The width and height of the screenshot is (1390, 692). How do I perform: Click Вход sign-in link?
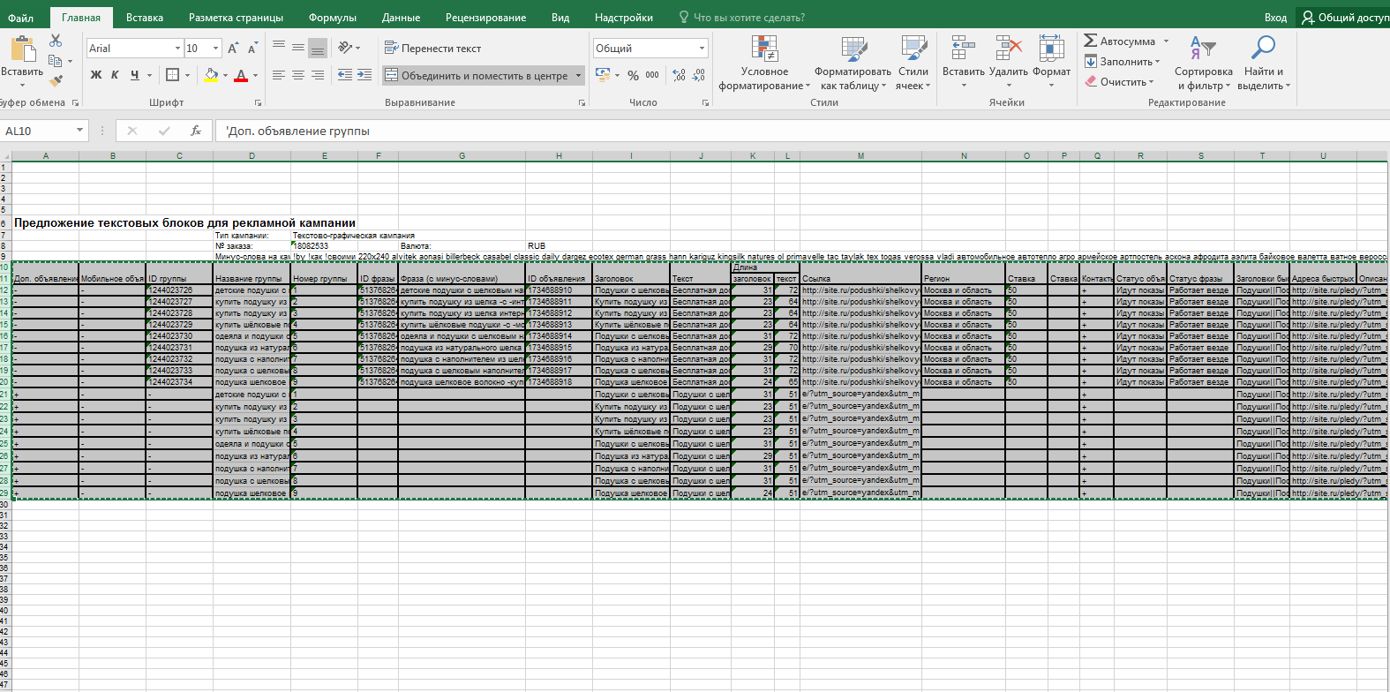[x=1275, y=17]
